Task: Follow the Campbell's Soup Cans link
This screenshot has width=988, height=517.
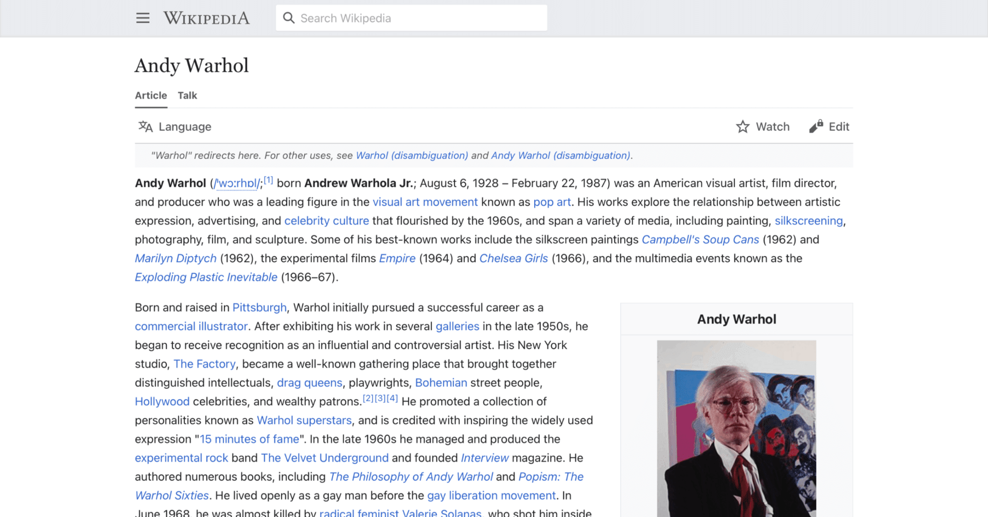Action: click(x=700, y=239)
